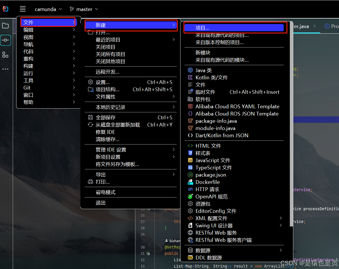Screen dimensions: 339x269
Task: Click the Java 类 class icon
Action: pyautogui.click(x=190, y=70)
